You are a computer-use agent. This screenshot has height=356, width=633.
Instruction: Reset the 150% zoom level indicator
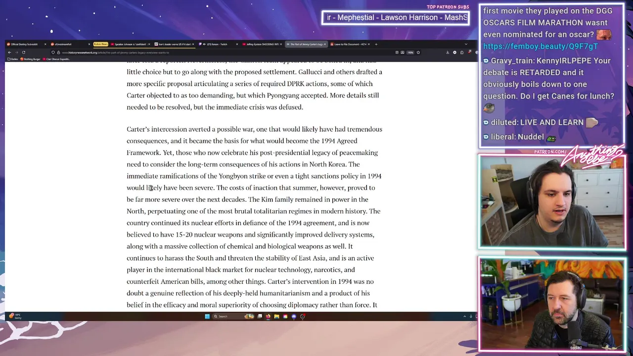(410, 52)
